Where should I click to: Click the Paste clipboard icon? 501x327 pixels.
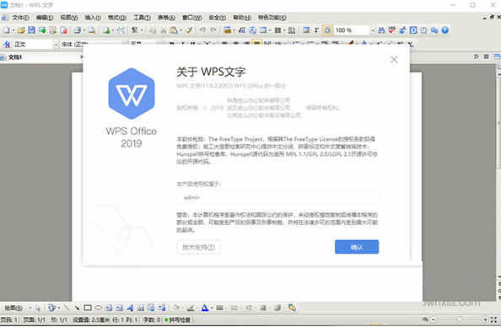pyautogui.click(x=174, y=30)
